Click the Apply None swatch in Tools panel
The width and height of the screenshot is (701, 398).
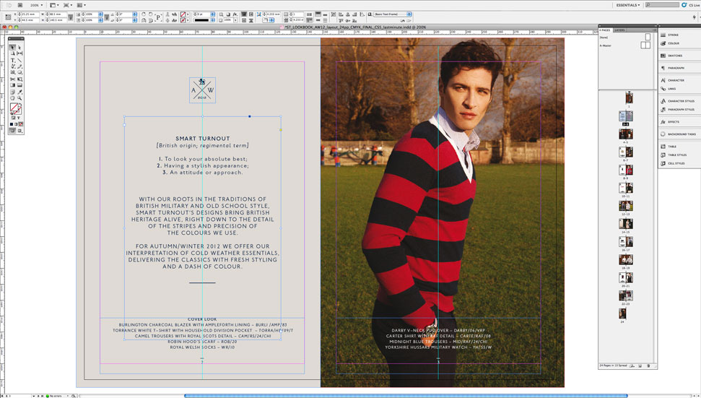click(20, 124)
